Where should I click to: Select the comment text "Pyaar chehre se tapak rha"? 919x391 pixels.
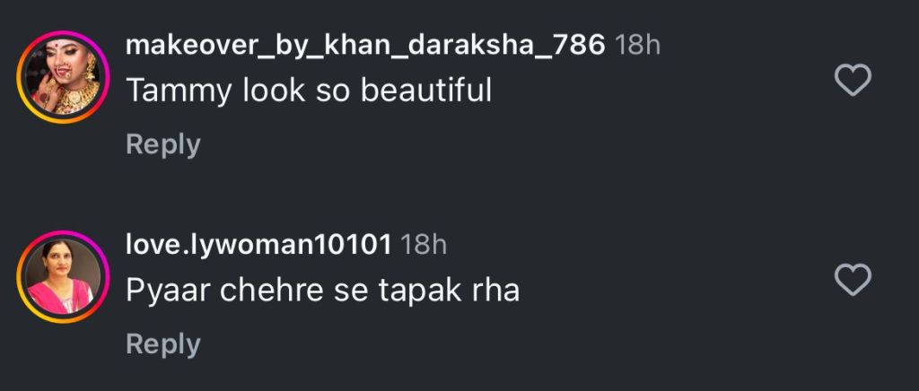(322, 291)
